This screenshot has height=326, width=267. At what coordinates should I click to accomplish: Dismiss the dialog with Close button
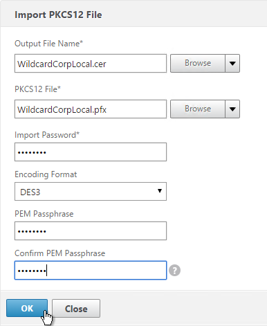pyautogui.click(x=76, y=309)
